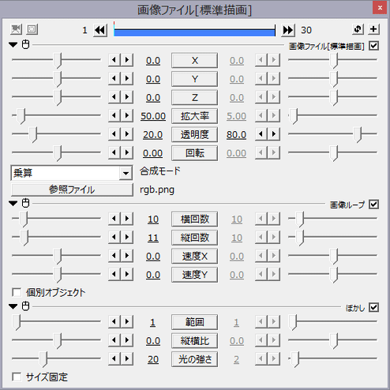
Task: Click the refresh/reset icon at top right
Action: [358, 29]
